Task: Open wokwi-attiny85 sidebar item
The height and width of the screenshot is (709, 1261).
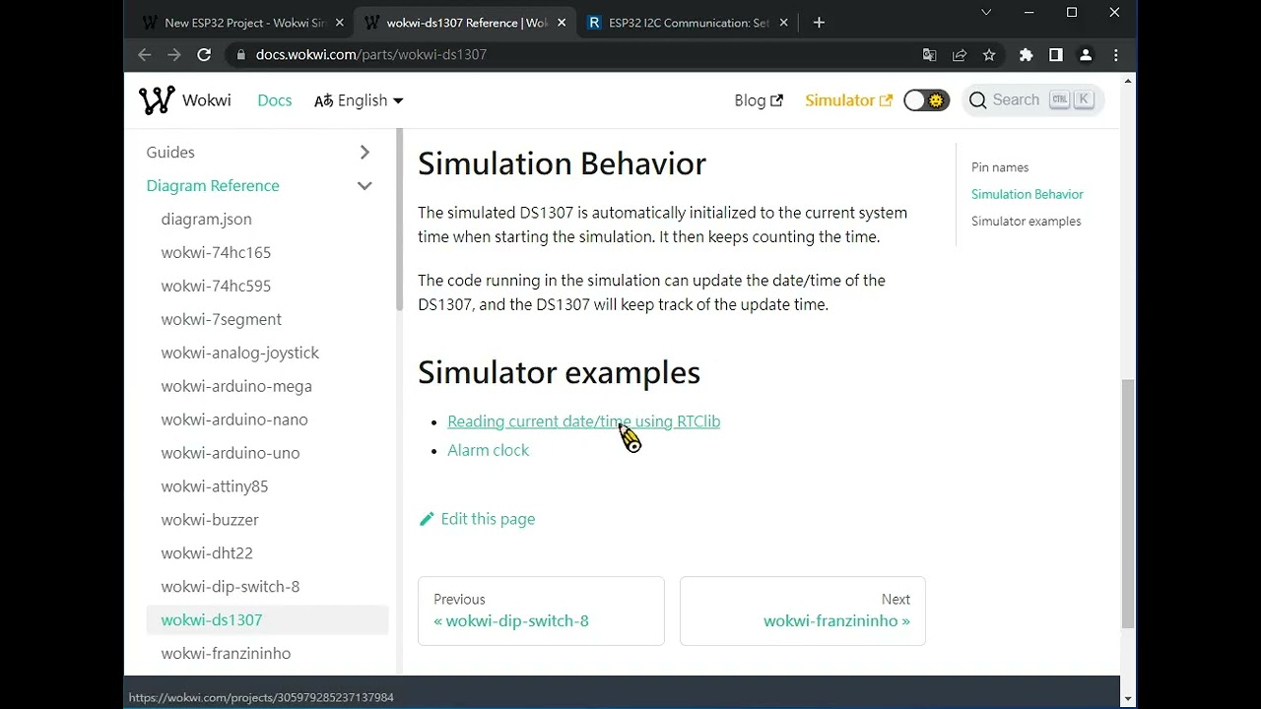Action: pyautogui.click(x=267, y=487)
